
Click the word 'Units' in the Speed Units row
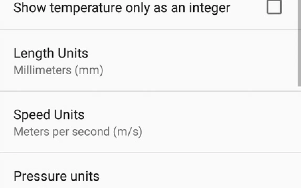69,115
